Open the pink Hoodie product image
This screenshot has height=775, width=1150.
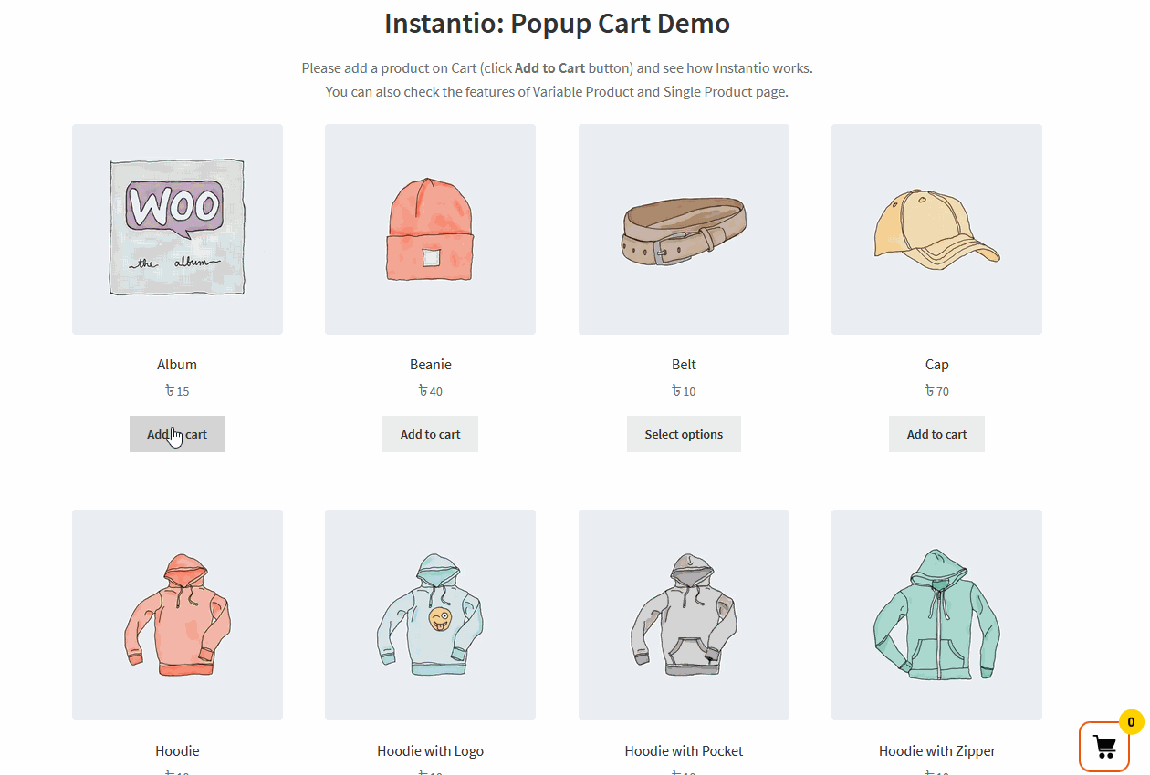click(x=177, y=615)
